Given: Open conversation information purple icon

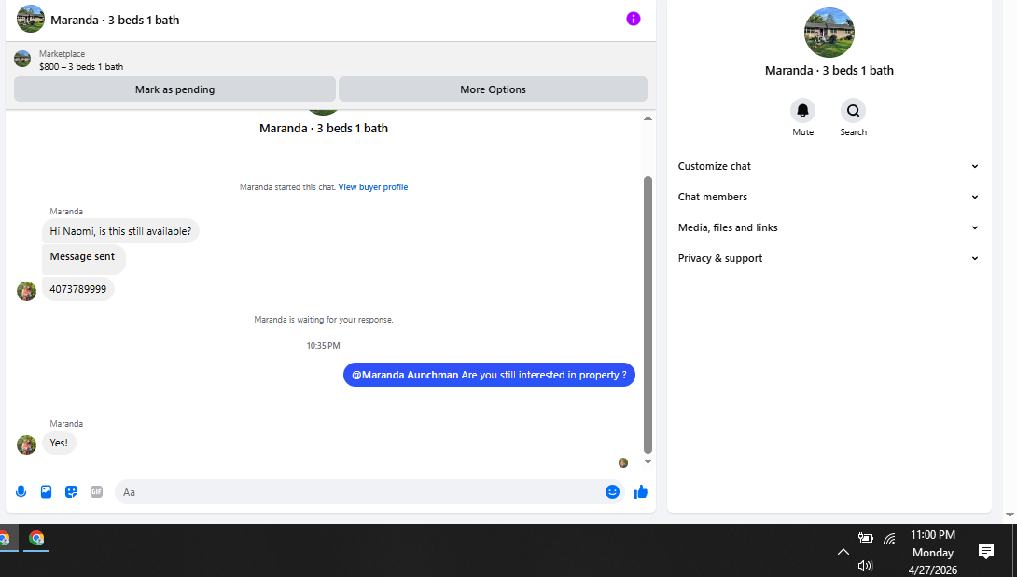Looking at the screenshot, I should [x=633, y=19].
